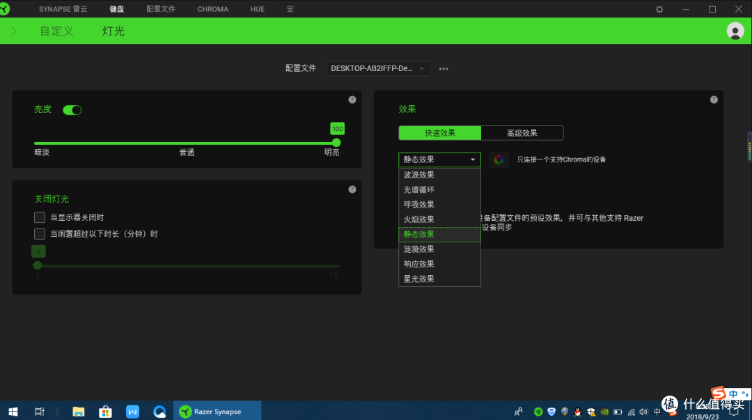The height and width of the screenshot is (420, 752).
Task: Choose highlighted 静态效果 in the list
Action: coord(439,234)
